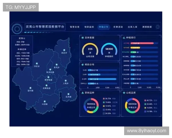Viewport: 172px width, 138px height.
Task: Click the 17224.74亩 variety value
Action: coord(25,53)
